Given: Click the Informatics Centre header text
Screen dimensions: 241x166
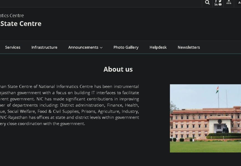Looking at the screenshot, I should click(12, 15).
